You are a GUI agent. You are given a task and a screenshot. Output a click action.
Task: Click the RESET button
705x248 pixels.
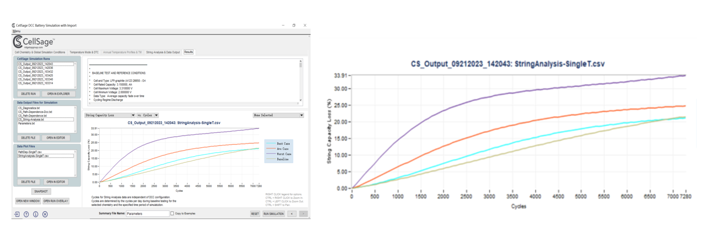coord(255,214)
